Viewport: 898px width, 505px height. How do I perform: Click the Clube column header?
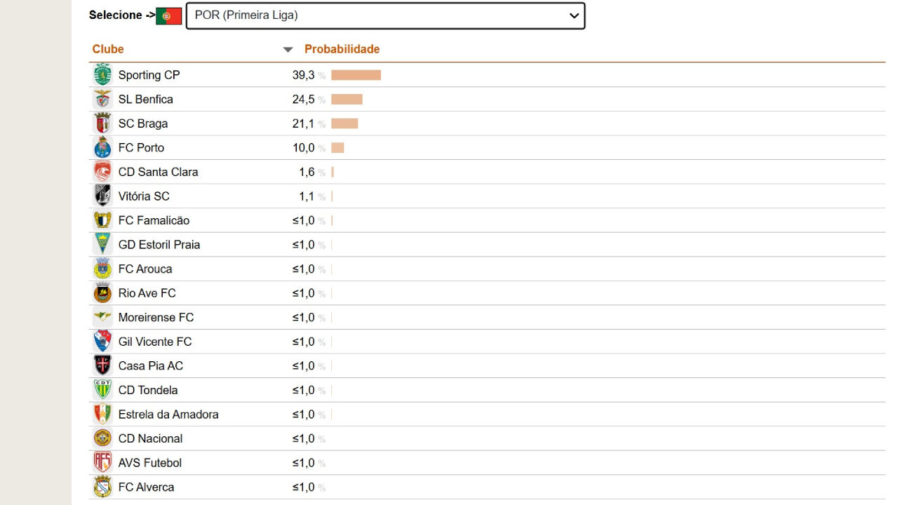click(x=107, y=48)
